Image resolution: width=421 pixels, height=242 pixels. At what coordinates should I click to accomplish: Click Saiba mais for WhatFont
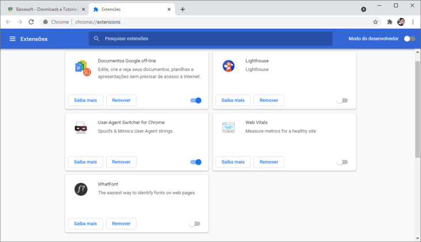pos(85,224)
